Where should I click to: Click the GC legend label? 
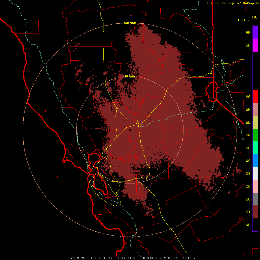248,199
